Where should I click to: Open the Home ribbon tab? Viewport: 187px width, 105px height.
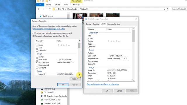pyautogui.click(x=49, y=5)
